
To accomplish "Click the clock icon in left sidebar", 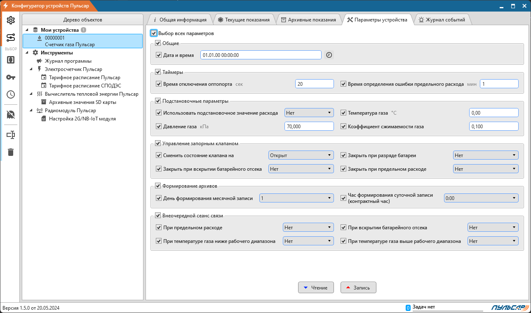I will (11, 94).
